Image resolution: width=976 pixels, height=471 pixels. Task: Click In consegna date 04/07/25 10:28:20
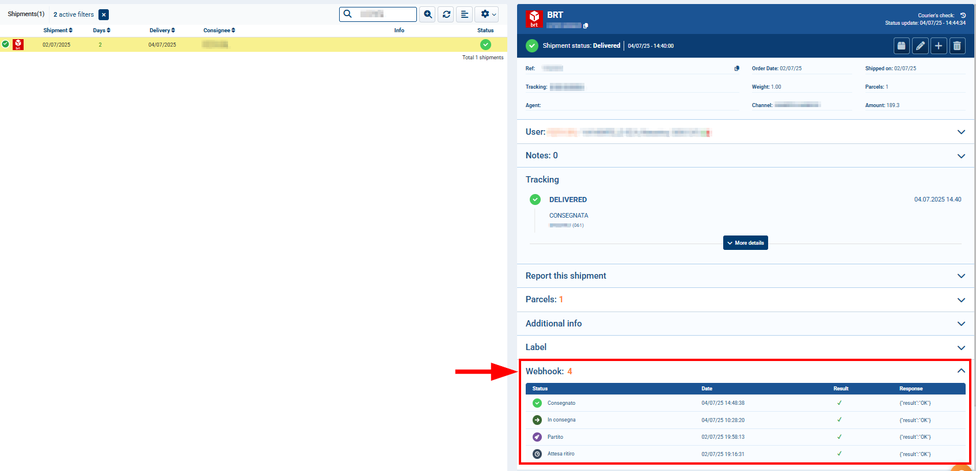[723, 420]
